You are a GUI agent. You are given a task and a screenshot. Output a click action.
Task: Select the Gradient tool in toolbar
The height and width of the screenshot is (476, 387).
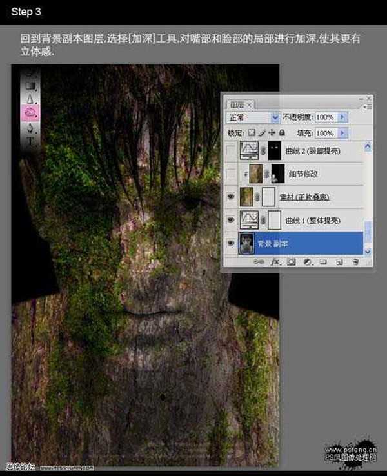click(x=30, y=84)
